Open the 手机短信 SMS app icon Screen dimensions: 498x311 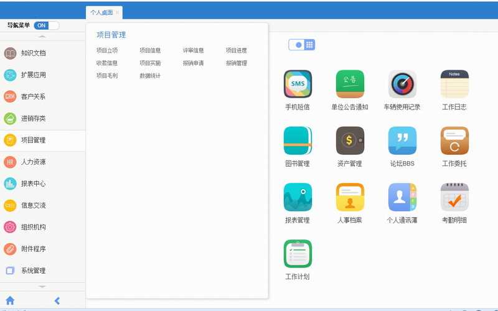point(298,84)
